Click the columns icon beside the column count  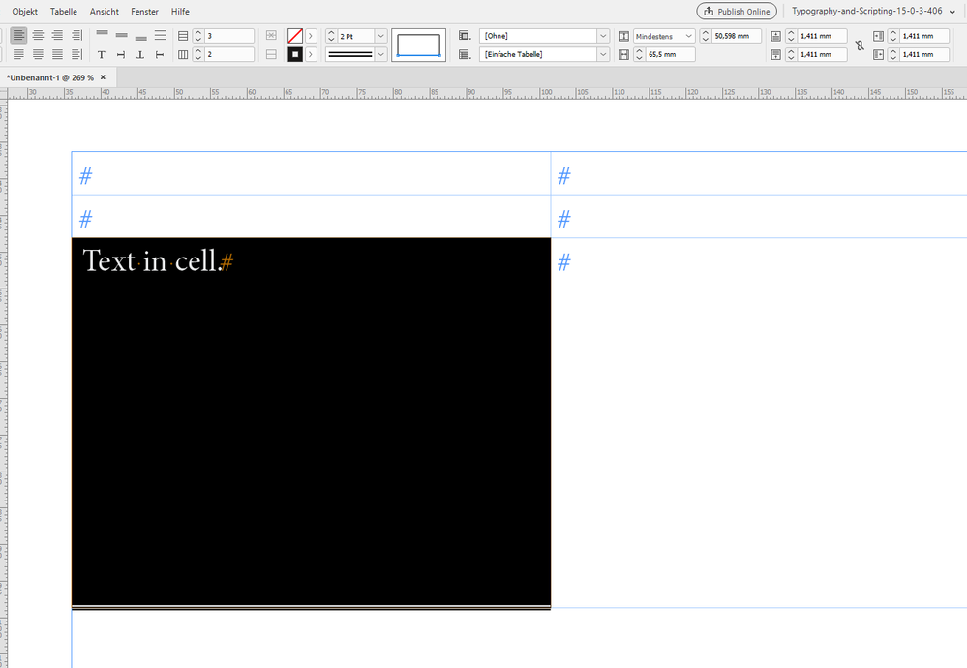[182, 54]
